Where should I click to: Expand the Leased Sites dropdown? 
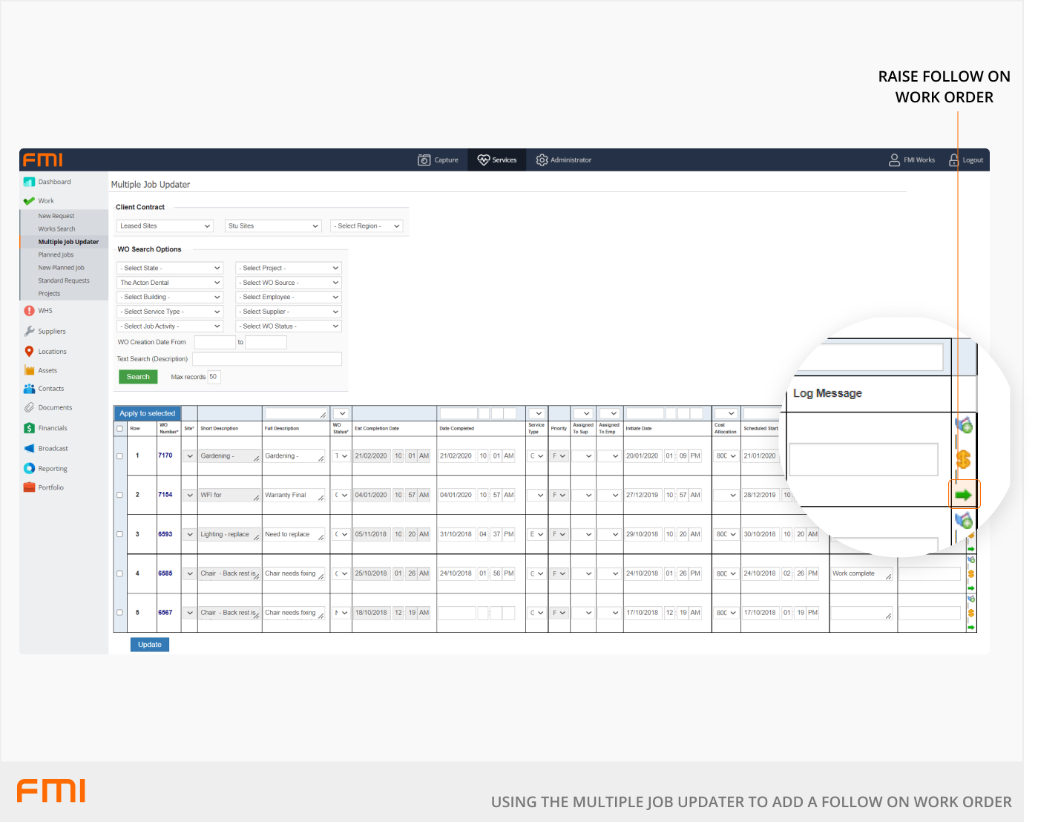165,226
